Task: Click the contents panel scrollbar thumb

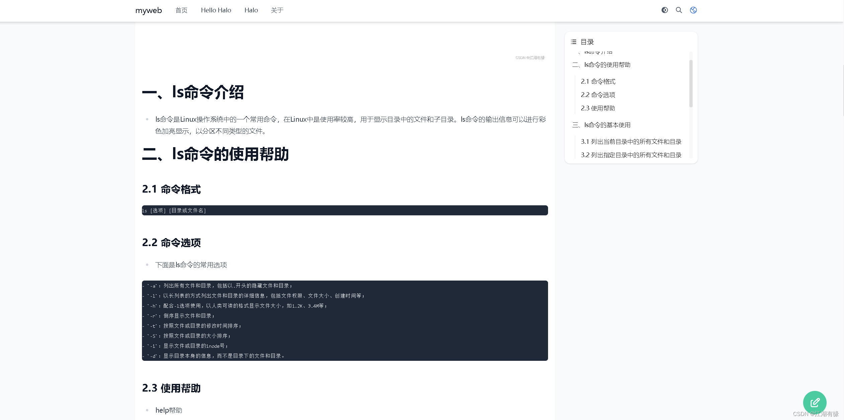Action: pos(691,84)
